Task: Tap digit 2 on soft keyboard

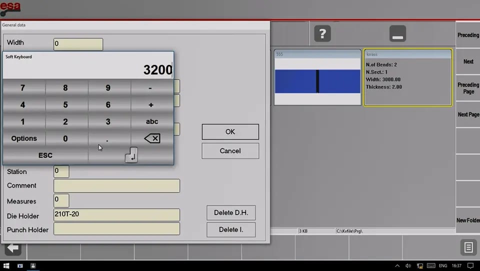Action: (65, 121)
